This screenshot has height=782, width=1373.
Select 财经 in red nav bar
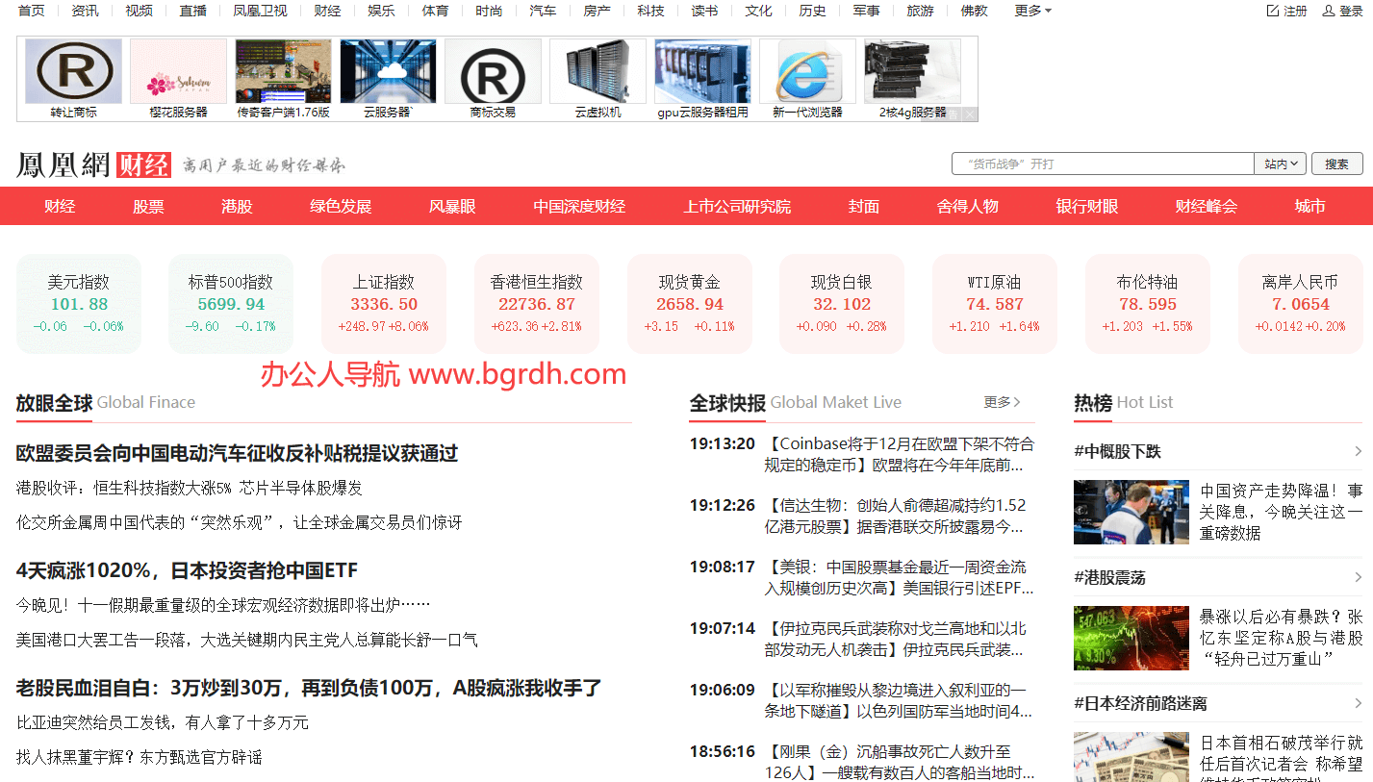pos(60,206)
